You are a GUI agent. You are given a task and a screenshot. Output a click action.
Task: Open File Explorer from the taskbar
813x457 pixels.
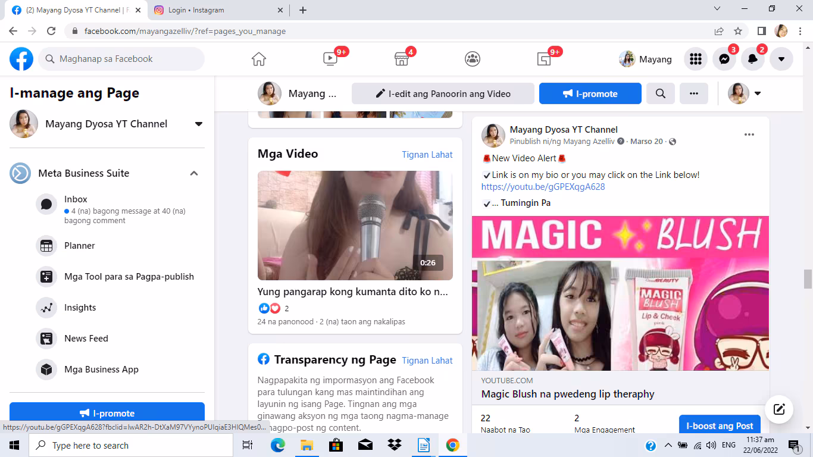307,445
